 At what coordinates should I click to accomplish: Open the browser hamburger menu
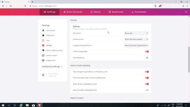187,6
